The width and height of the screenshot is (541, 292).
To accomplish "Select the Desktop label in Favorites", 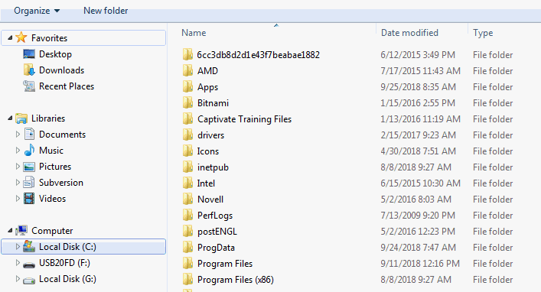I will pos(55,54).
